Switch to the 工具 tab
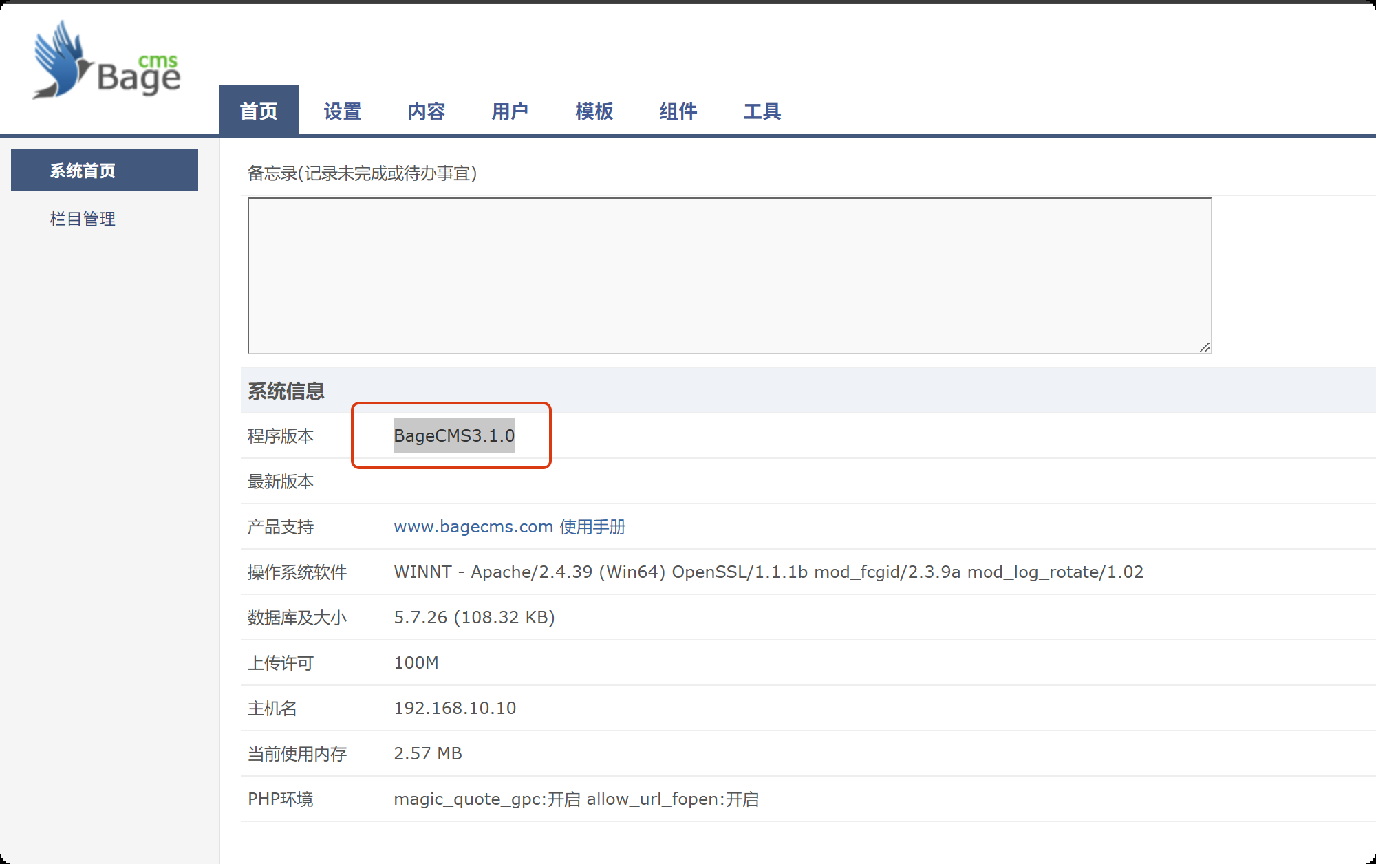The width and height of the screenshot is (1376, 864). point(762,111)
